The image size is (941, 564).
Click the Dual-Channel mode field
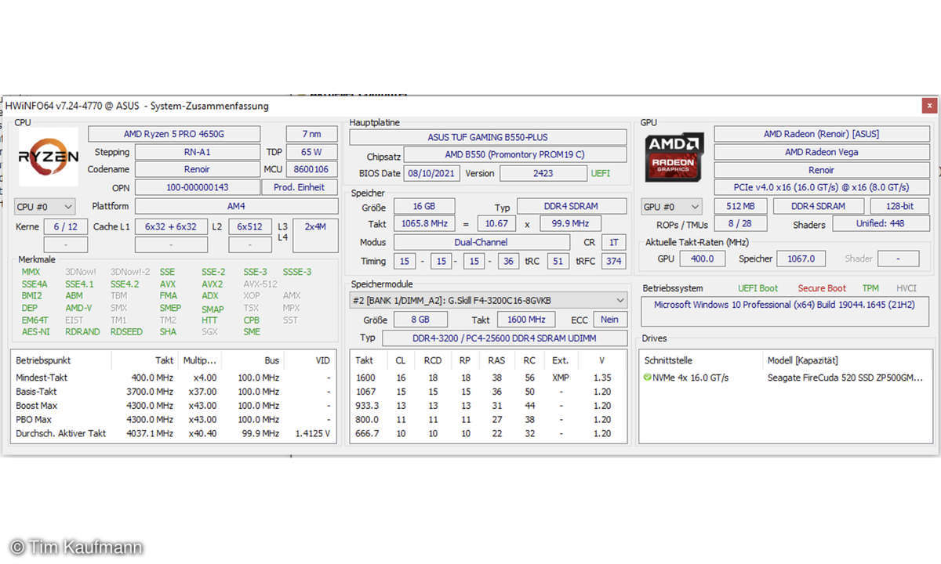click(481, 243)
